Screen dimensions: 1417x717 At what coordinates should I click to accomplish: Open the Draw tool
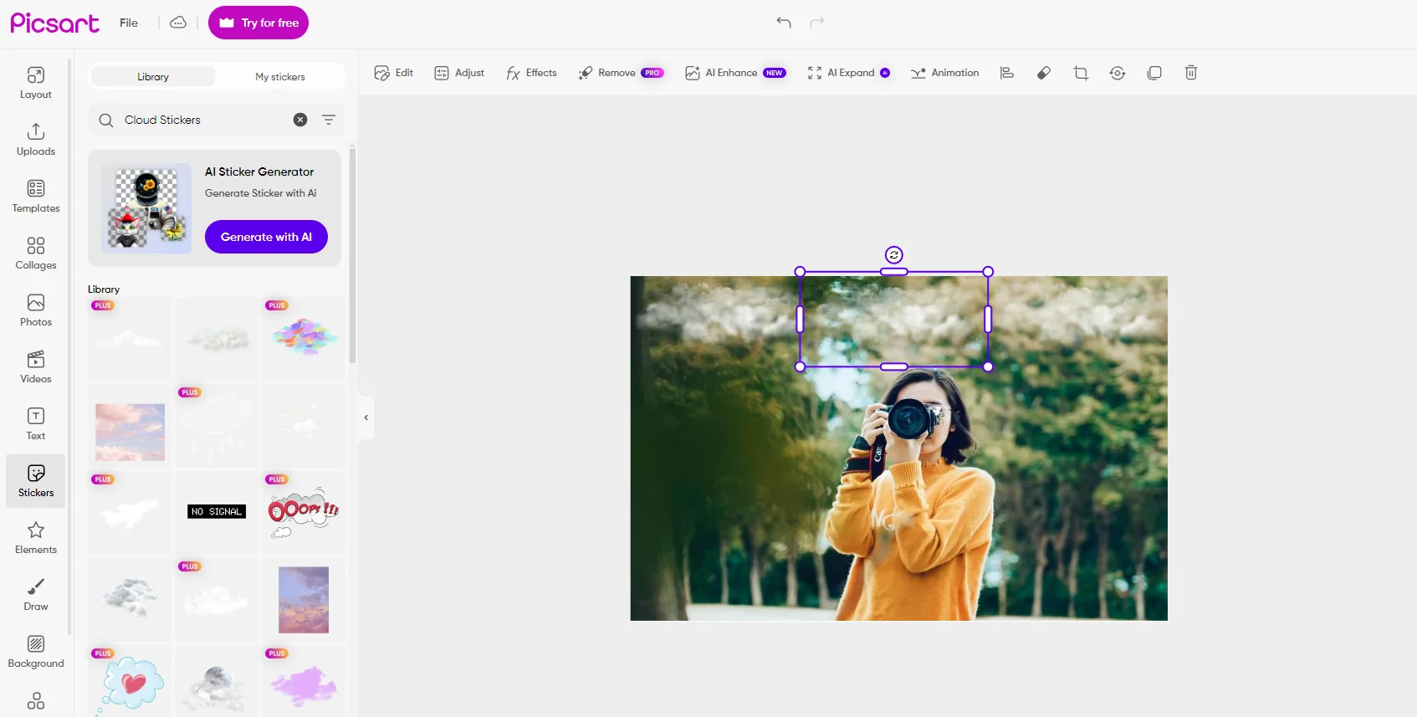tap(36, 595)
